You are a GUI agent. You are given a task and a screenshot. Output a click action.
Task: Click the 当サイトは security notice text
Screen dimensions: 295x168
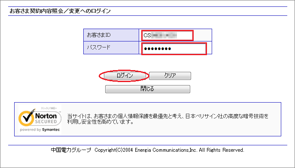[167, 119]
